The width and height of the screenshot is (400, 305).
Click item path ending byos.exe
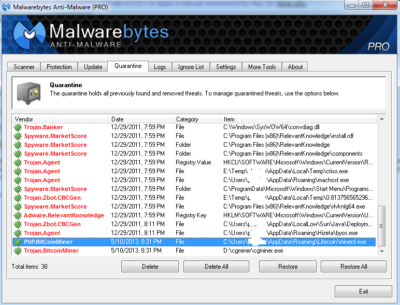pos(291,233)
